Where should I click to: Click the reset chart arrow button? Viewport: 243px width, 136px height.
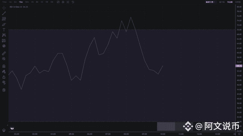(x=73, y=2)
